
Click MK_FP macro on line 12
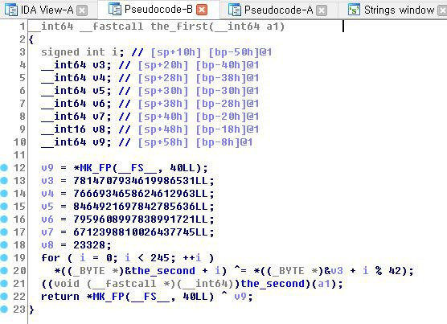96,168
